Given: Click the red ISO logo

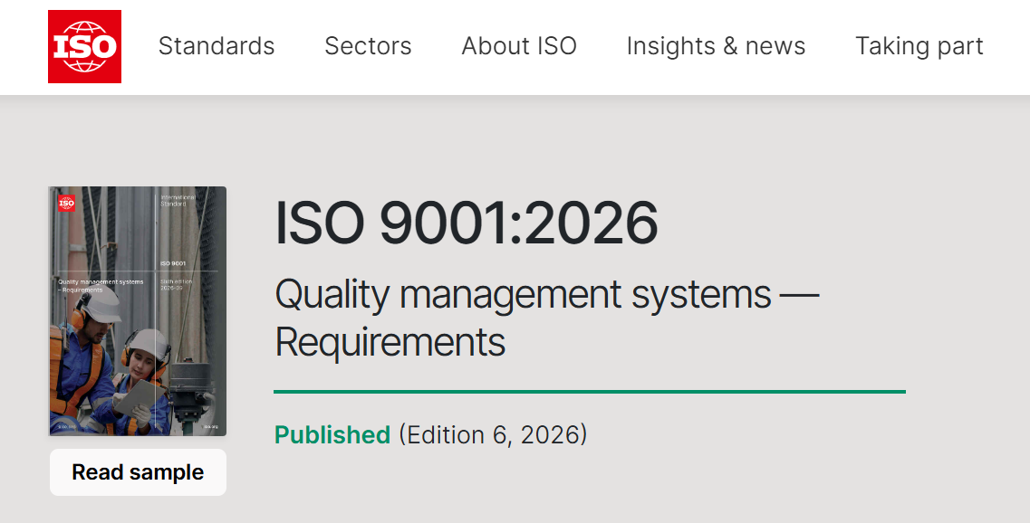Looking at the screenshot, I should point(85,46).
